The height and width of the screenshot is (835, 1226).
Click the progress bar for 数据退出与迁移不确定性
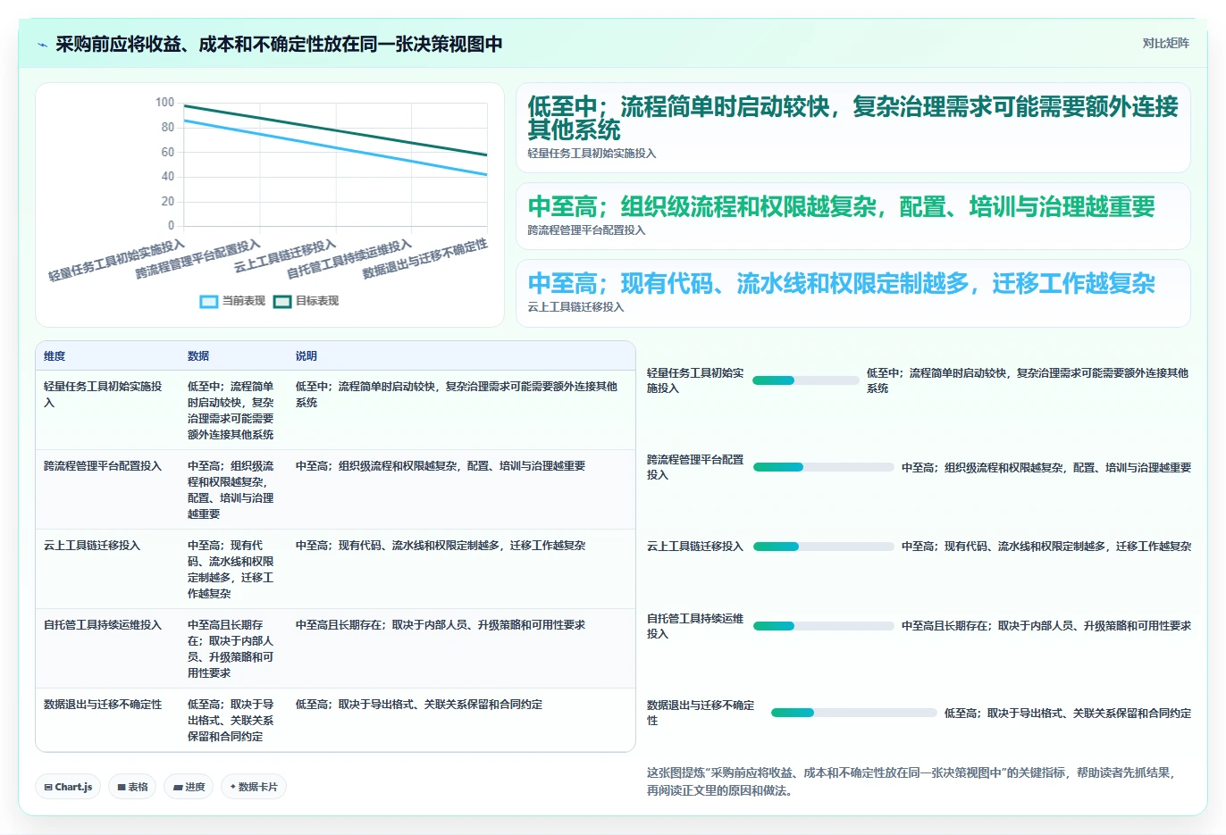coord(853,713)
